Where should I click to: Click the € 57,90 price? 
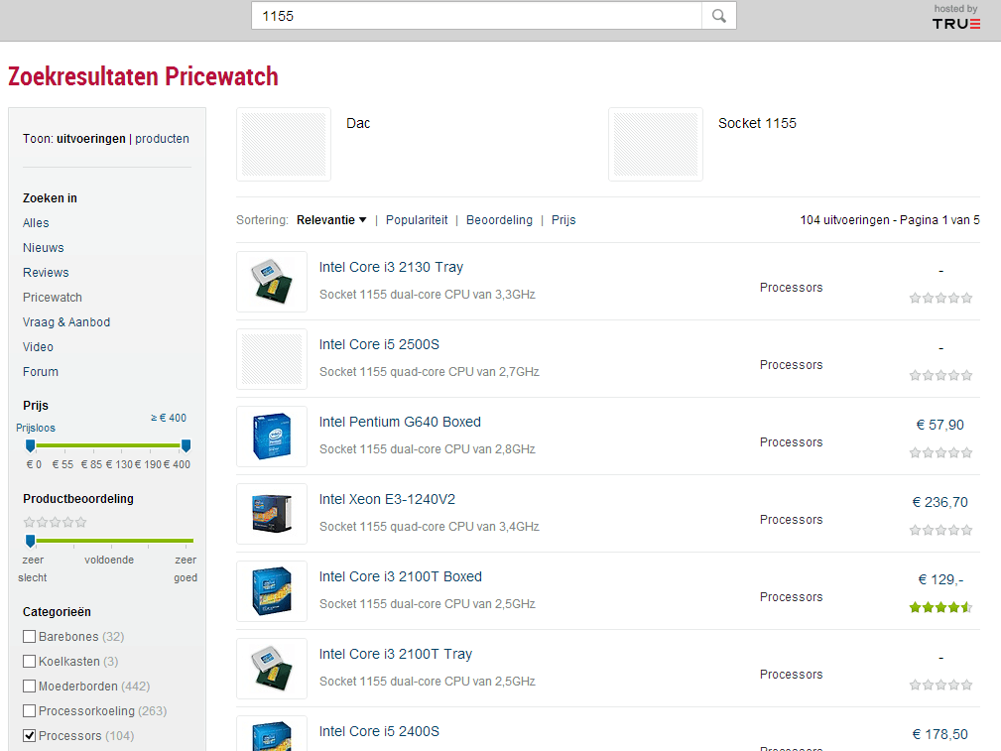pos(940,426)
